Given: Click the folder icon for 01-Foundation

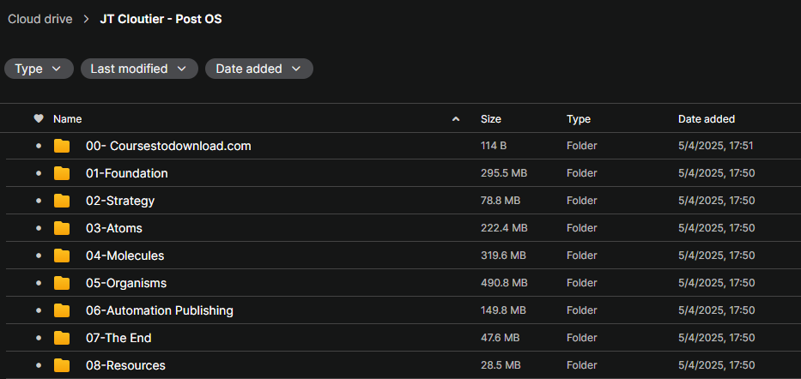Looking at the screenshot, I should [62, 173].
